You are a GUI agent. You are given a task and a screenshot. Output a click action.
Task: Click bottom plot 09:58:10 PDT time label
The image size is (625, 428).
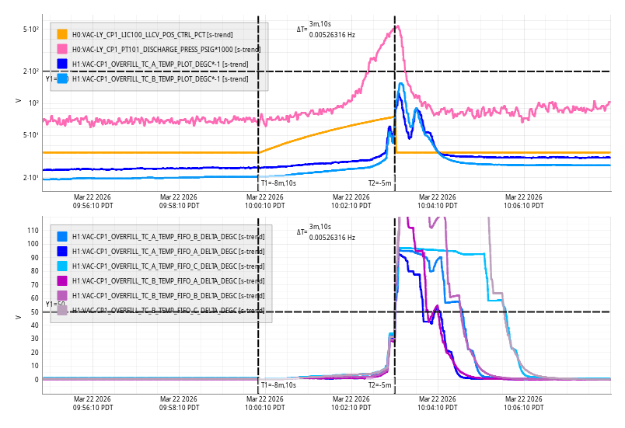coord(179,408)
